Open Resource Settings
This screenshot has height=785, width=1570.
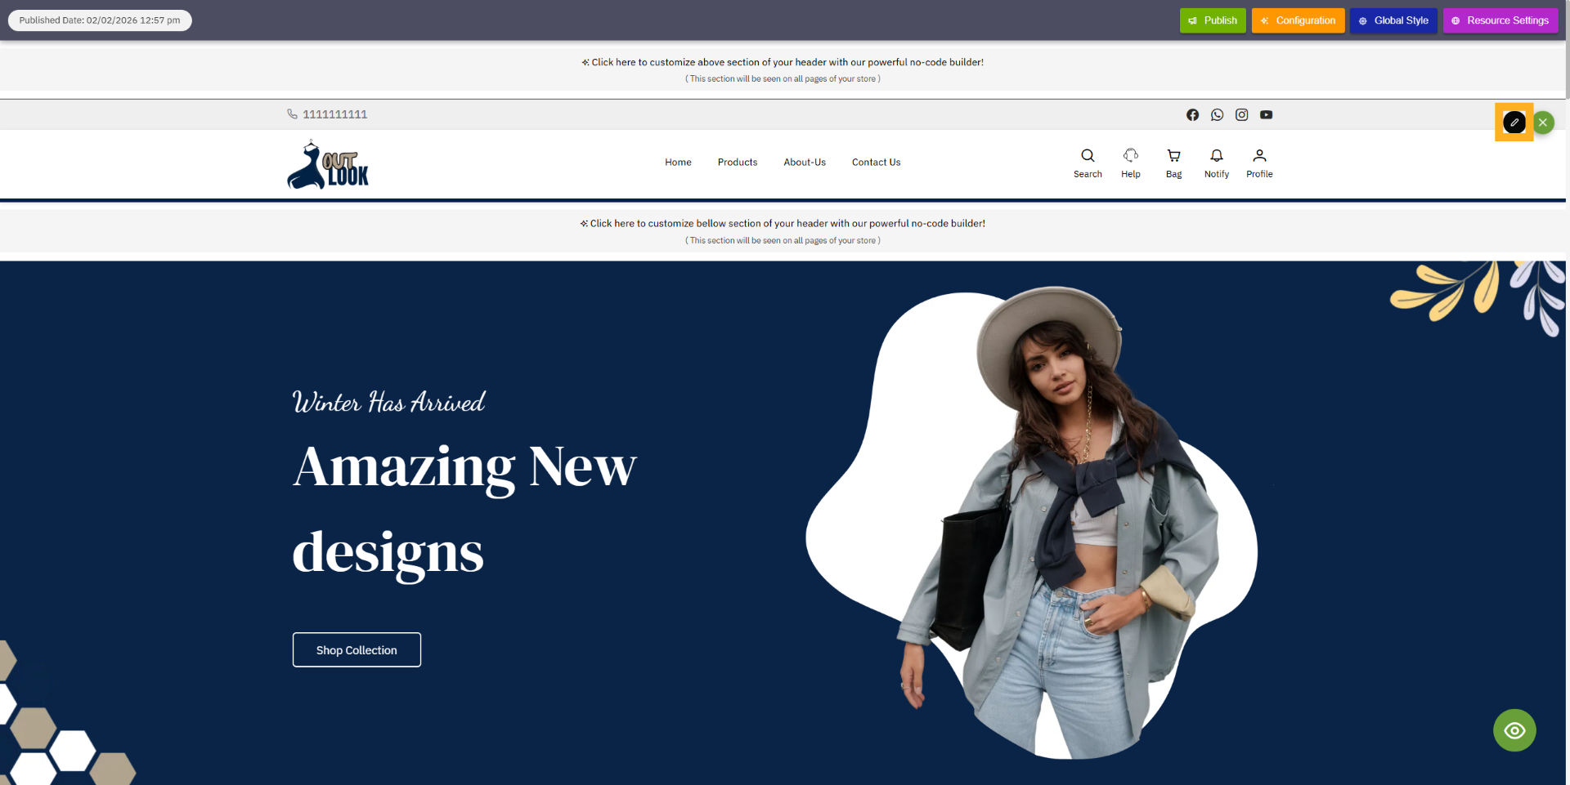(1500, 20)
